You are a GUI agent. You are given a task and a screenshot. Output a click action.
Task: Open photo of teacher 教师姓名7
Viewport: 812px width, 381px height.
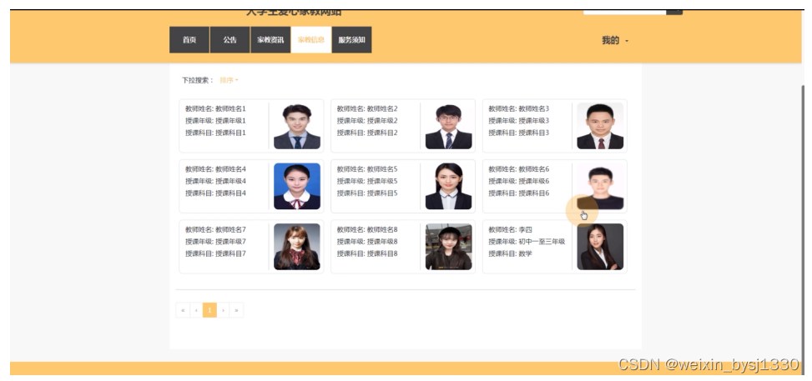(297, 247)
